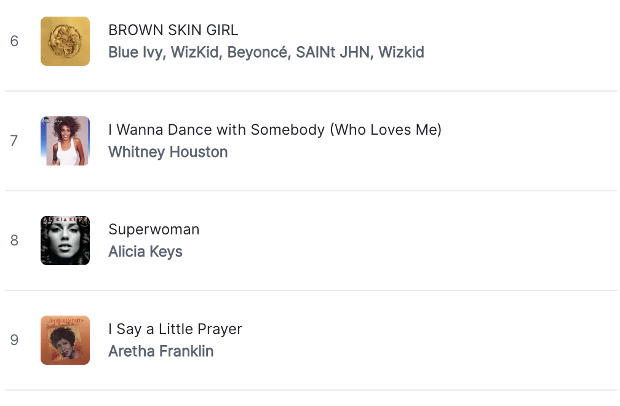620x406 pixels.
Task: Open the song BROWN SKIN GIRL
Action: (173, 30)
